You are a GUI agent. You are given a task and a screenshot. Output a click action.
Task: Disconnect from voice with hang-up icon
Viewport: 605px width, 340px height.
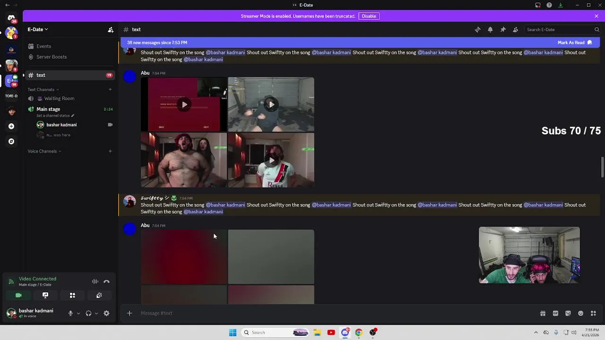click(x=106, y=281)
